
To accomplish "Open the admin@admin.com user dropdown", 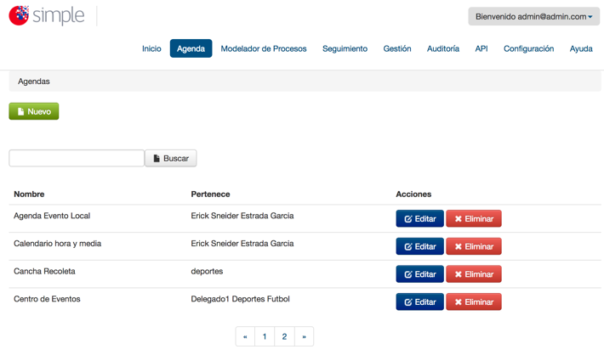I will pyautogui.click(x=533, y=16).
